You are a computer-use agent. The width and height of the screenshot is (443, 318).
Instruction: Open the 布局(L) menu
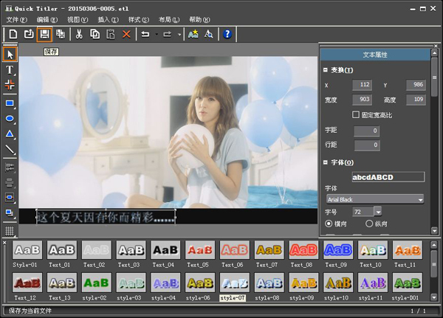click(169, 19)
